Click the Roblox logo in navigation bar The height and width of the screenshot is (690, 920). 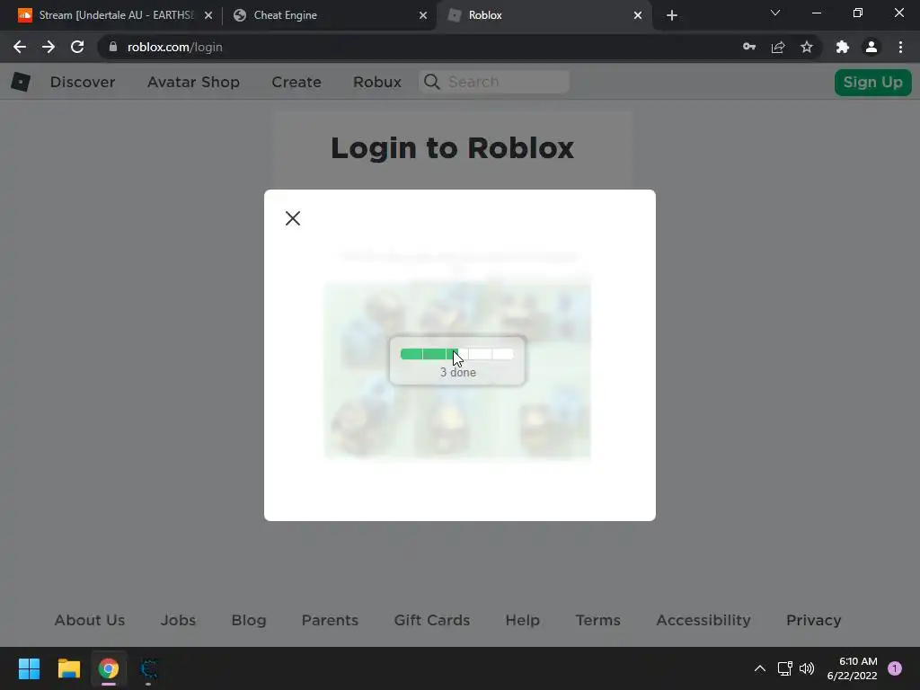[x=21, y=82]
